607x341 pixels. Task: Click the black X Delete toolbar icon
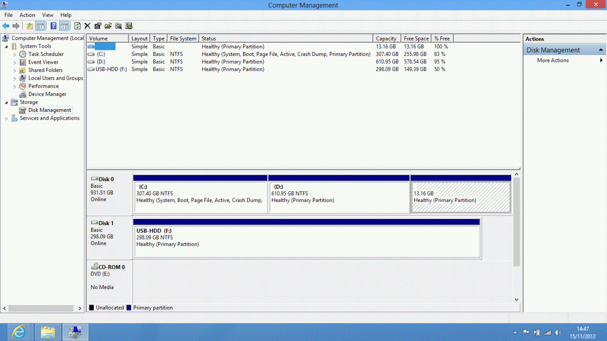click(87, 26)
